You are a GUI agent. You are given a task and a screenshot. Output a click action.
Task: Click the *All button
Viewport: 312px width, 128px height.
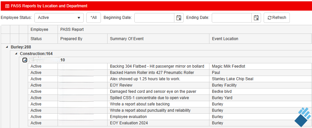(x=94, y=18)
